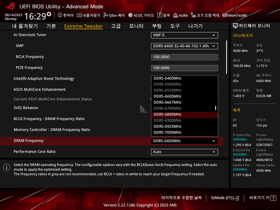Click Current ASUS MultiCore Enhancement Status

click(53, 99)
